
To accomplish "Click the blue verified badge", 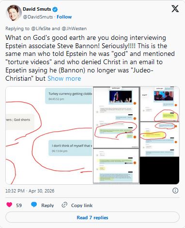I will point(55,9).
